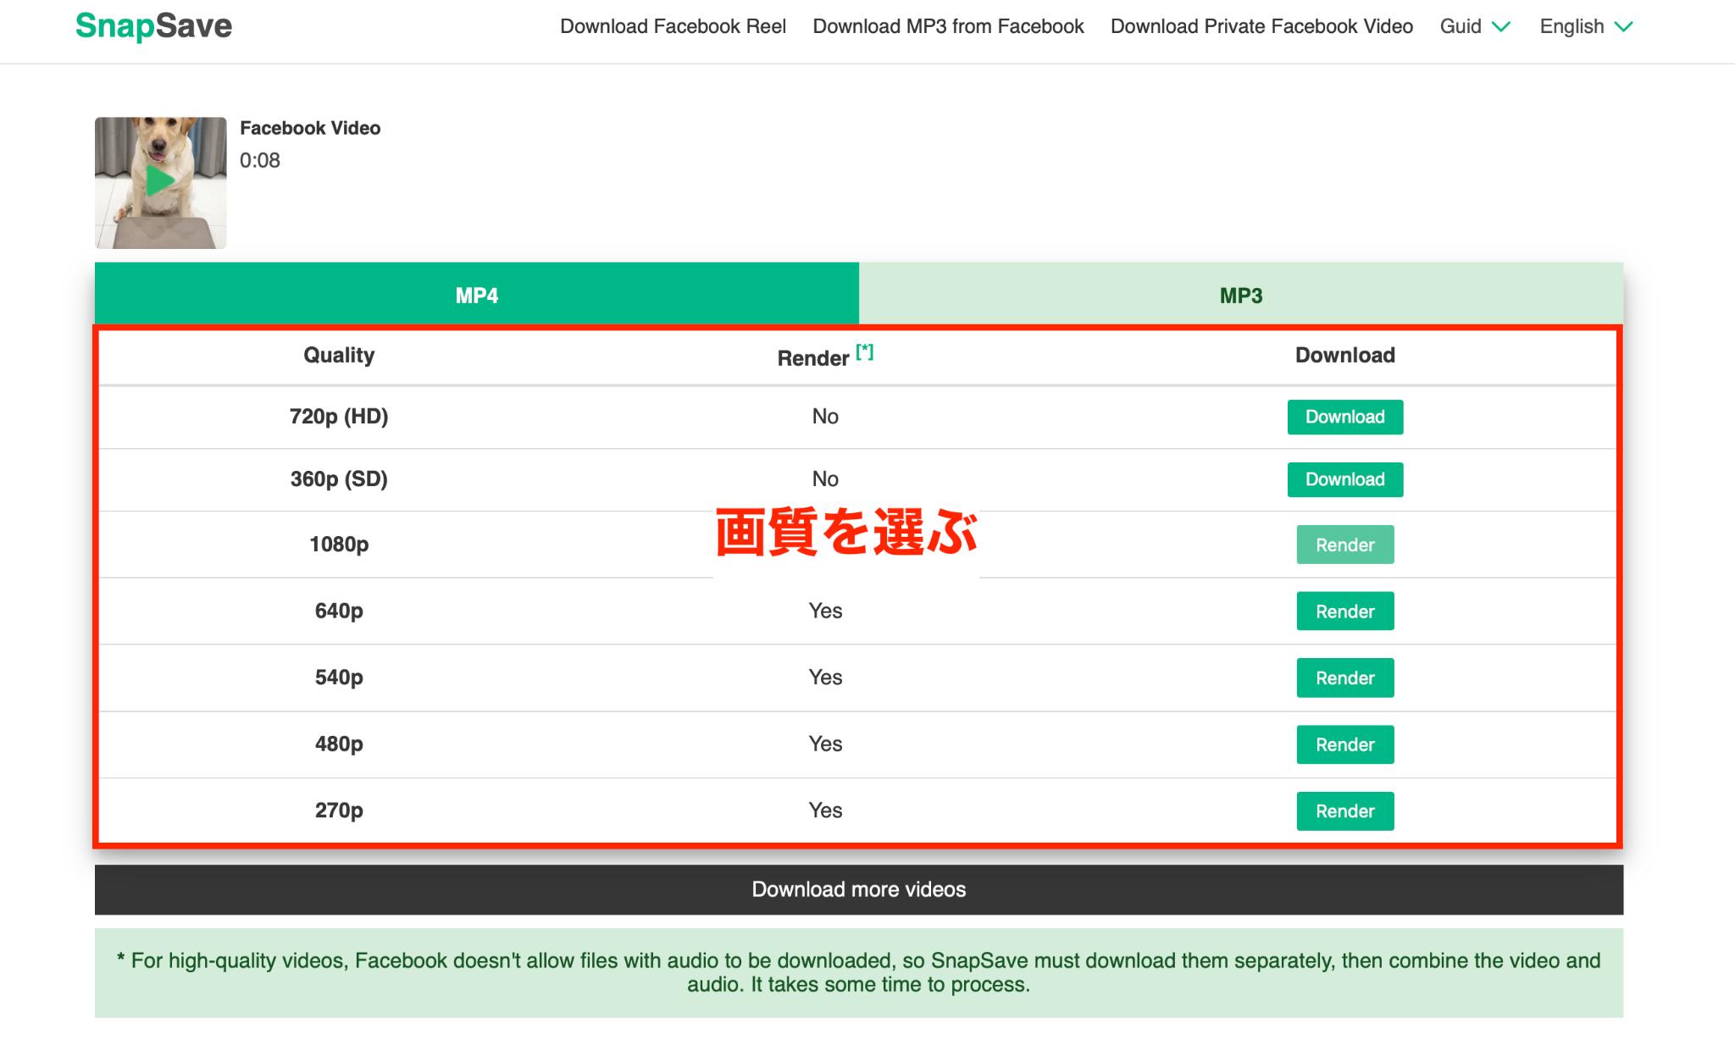The image size is (1735, 1051).
Task: Click the Facebook Video title text
Action: (310, 128)
